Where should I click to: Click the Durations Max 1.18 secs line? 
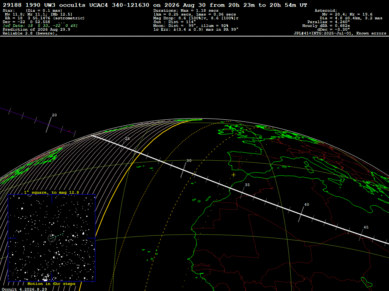point(186,10)
